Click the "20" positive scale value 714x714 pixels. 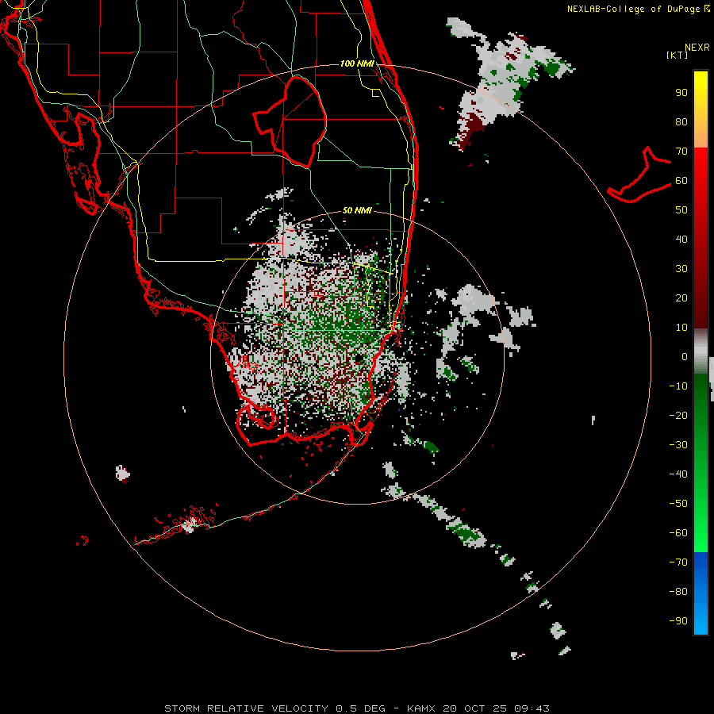click(681, 298)
